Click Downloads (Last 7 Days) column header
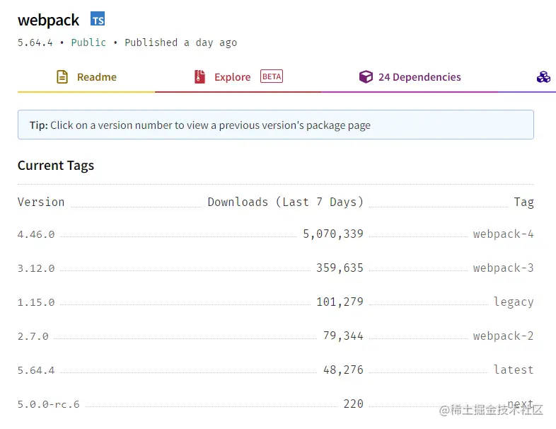 point(286,202)
